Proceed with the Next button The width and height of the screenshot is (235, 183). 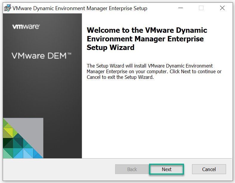(x=166, y=169)
